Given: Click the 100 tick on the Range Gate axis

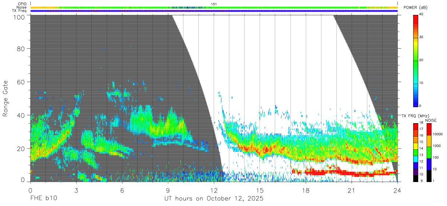Looking at the screenshot, I should [19, 17].
